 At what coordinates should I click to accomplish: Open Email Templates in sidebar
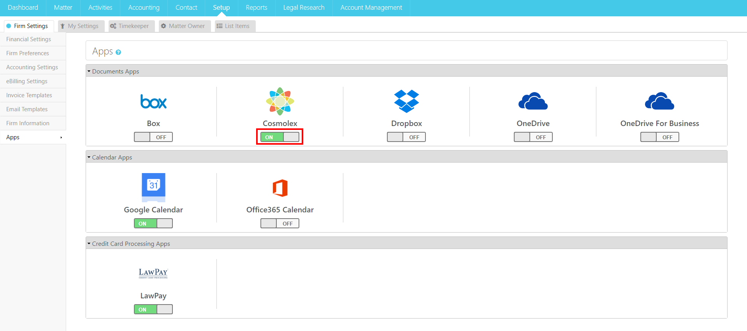click(33, 109)
